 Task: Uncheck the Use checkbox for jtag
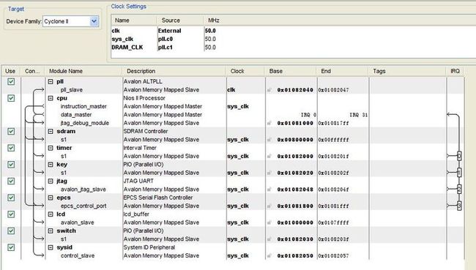11,181
